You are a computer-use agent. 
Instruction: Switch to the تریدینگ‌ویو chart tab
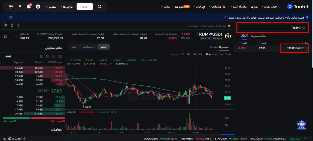click(89, 47)
